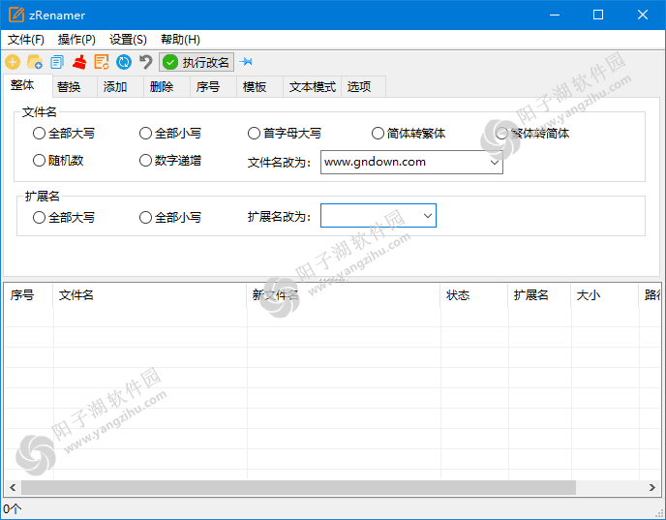Open the 设置(S) menu
The width and height of the screenshot is (666, 520).
pos(128,40)
